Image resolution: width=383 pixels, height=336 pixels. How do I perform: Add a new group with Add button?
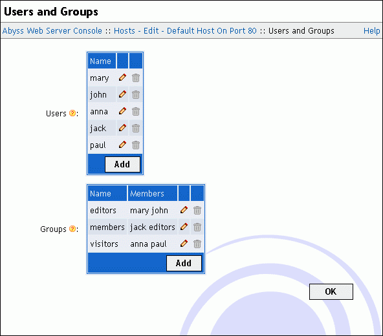click(x=184, y=263)
